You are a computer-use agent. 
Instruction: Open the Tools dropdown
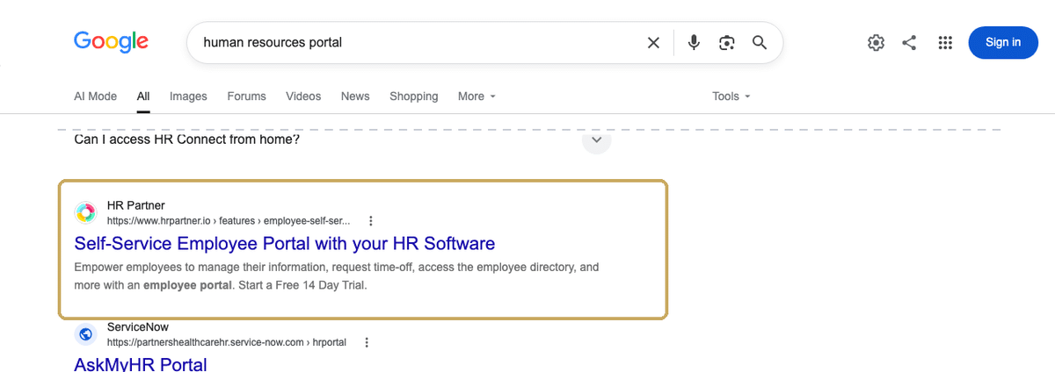click(731, 97)
